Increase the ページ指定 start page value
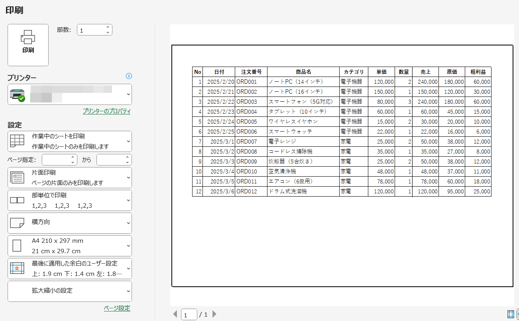Screen dimensions: 519x321 pos(72,158)
